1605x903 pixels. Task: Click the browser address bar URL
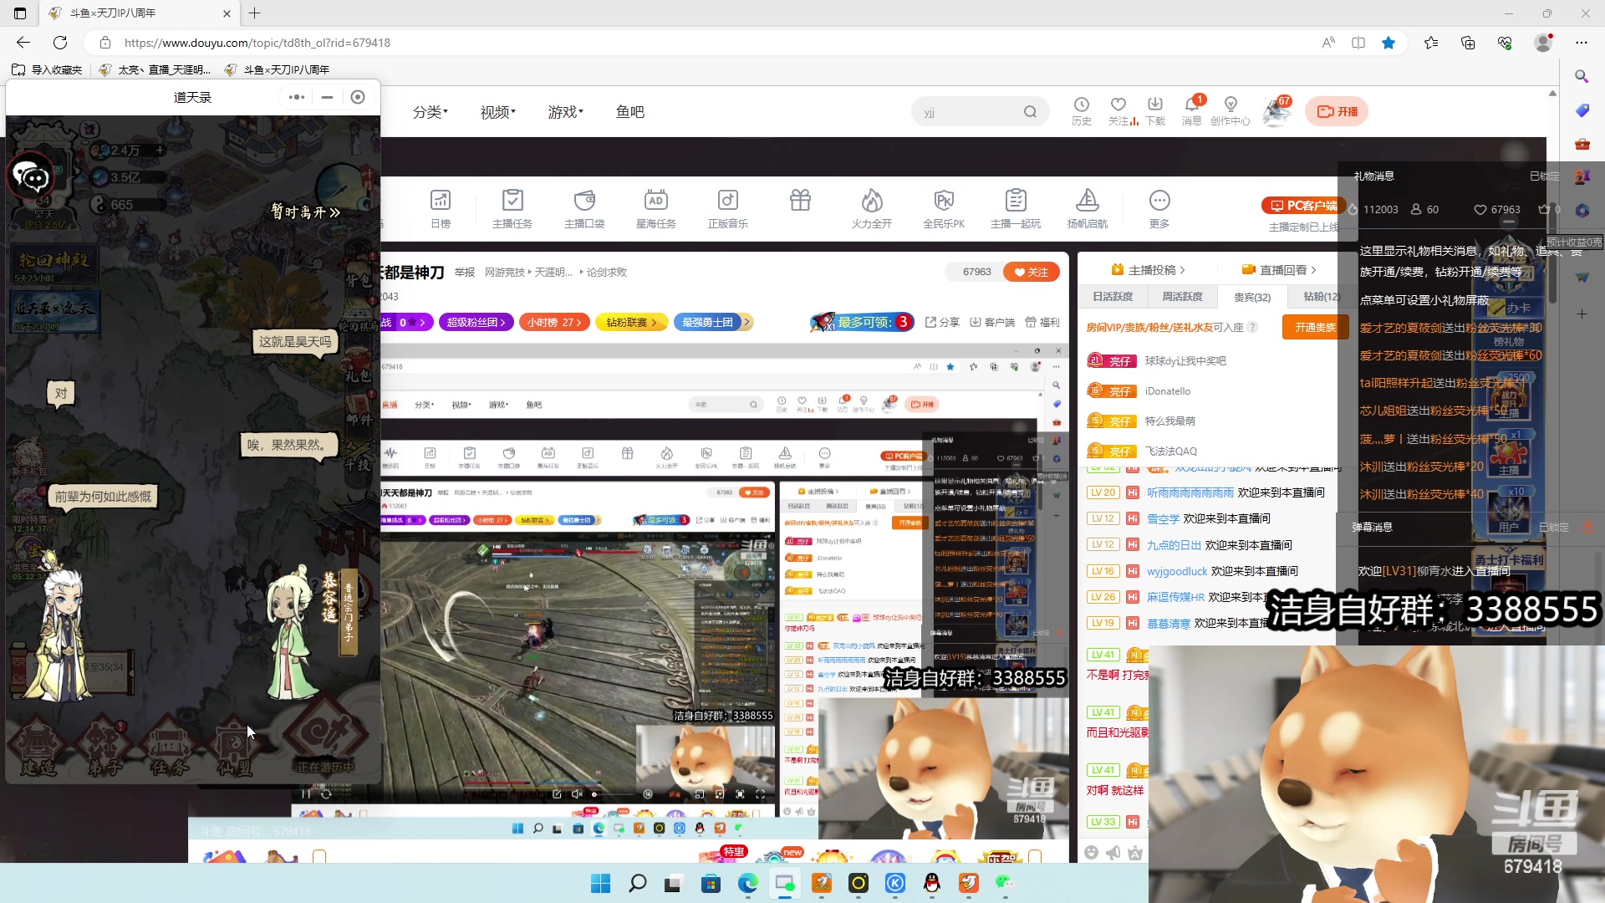point(257,43)
